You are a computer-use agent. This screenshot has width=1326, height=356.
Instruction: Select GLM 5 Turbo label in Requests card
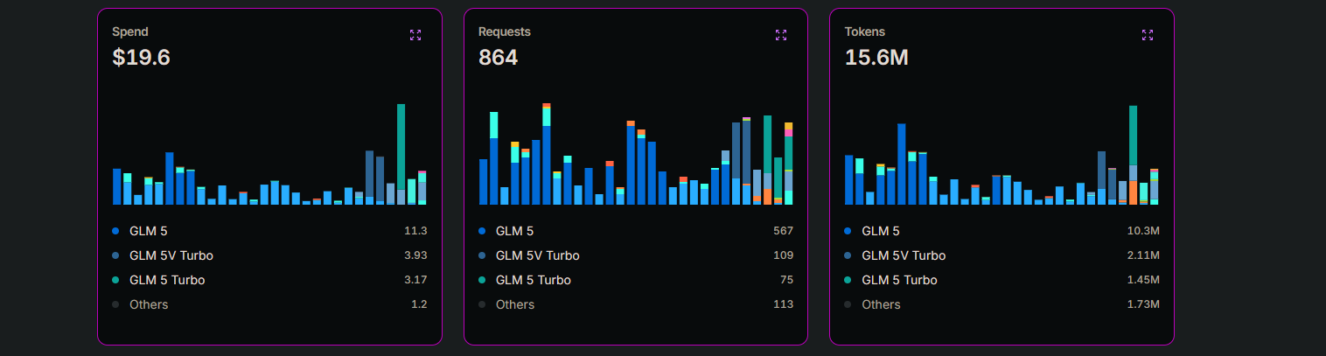pos(534,280)
